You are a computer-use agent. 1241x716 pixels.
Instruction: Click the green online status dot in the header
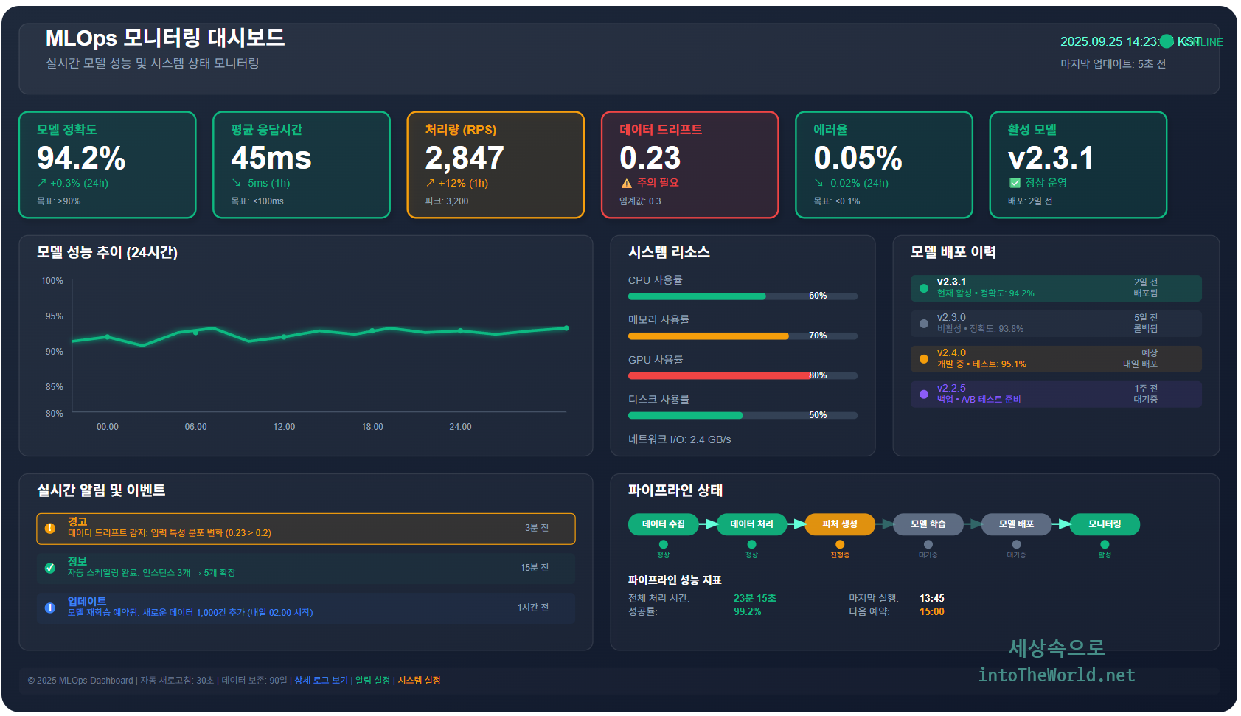(1166, 41)
